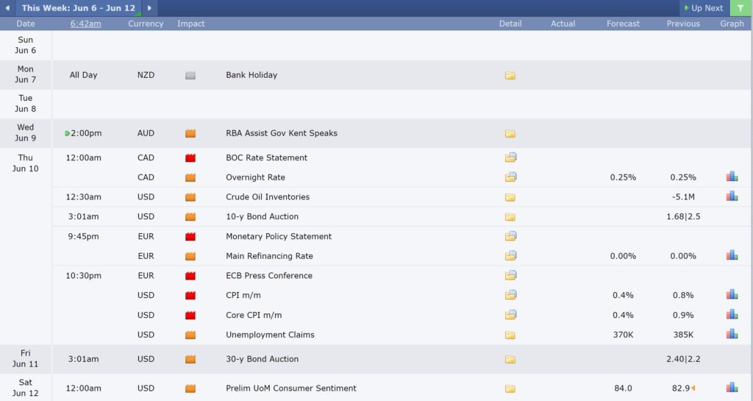Open detail folder for RBA Assist Gov Kent Speaks

[510, 133]
